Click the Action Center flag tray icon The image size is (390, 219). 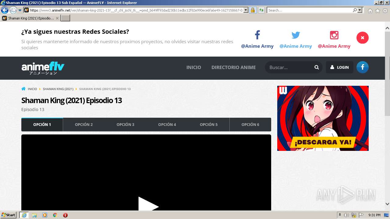tap(361, 215)
